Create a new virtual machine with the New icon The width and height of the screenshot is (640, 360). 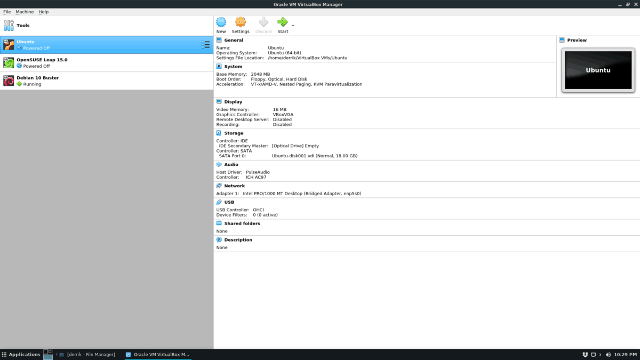tap(221, 23)
